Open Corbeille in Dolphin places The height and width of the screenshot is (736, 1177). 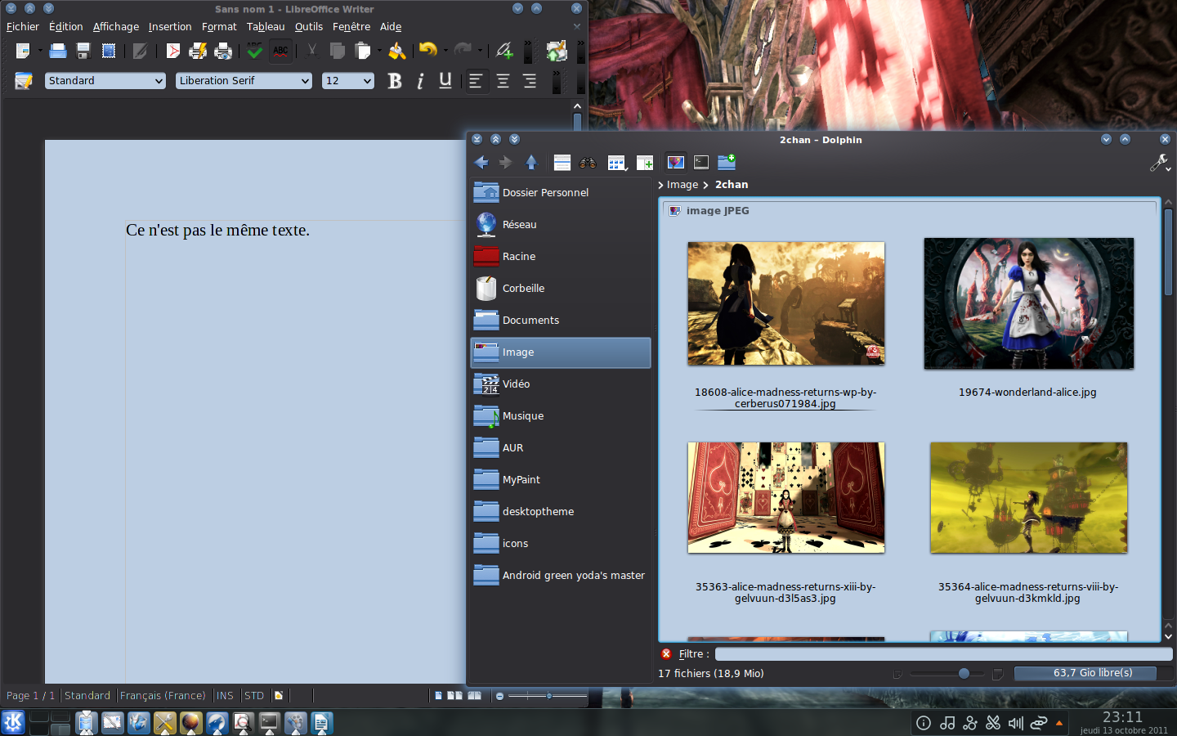(x=561, y=289)
